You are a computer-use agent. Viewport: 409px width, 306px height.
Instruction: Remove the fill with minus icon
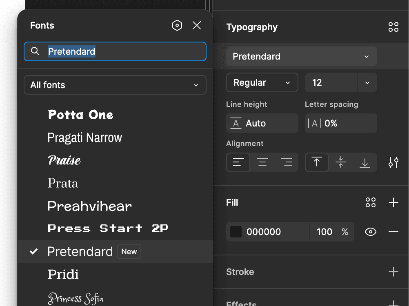coord(393,232)
